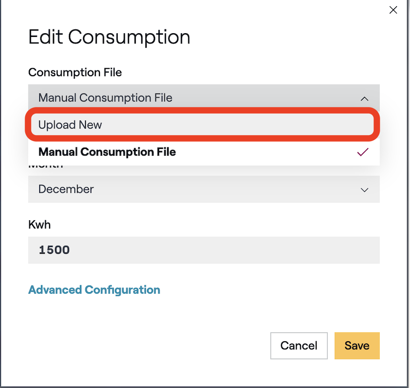
Task: Open the Month dropdown showing December
Action: 204,189
